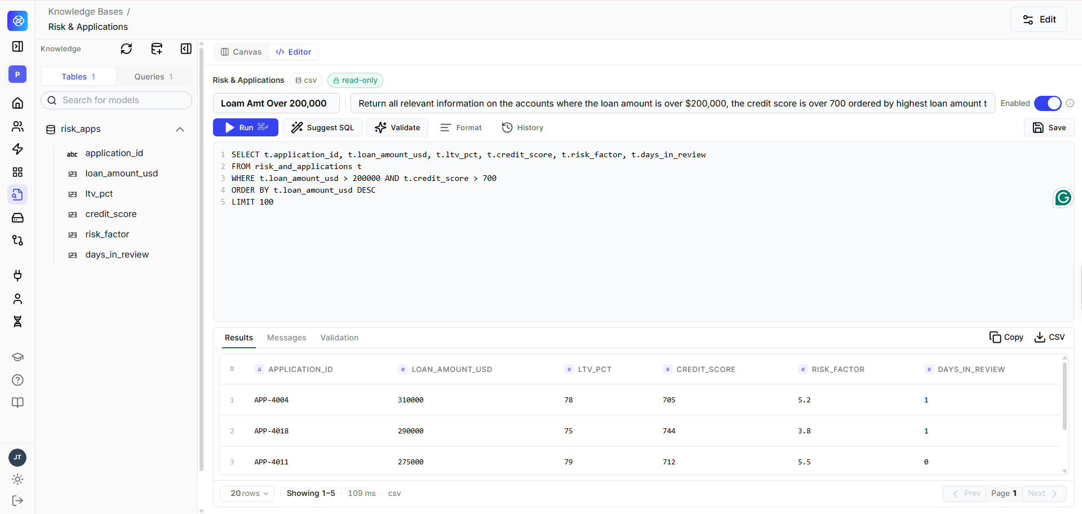Switch to the Queries tab
1082x514 pixels.
click(x=153, y=77)
